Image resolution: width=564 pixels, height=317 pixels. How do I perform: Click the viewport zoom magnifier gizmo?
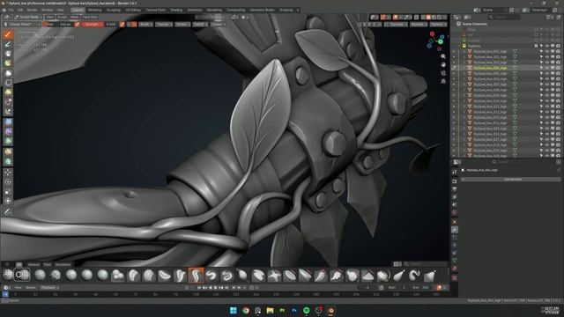point(443,56)
